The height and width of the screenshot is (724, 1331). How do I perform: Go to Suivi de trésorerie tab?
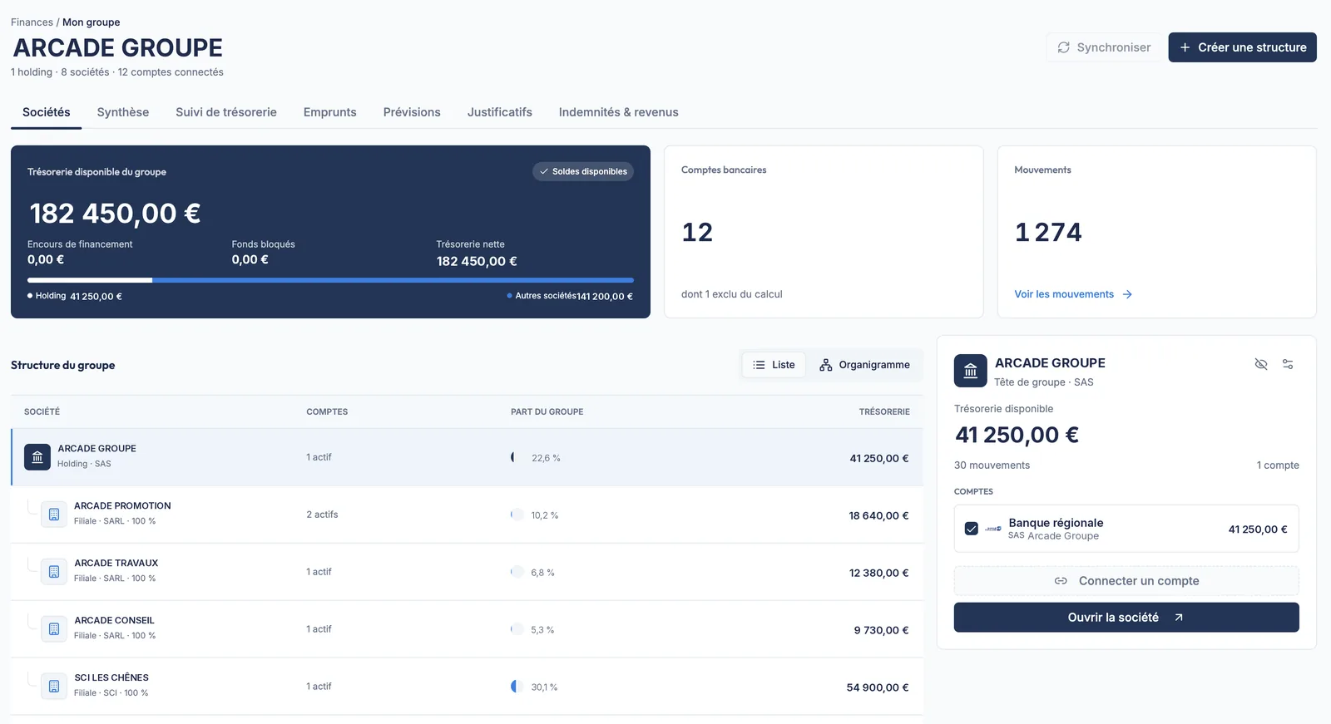(226, 112)
